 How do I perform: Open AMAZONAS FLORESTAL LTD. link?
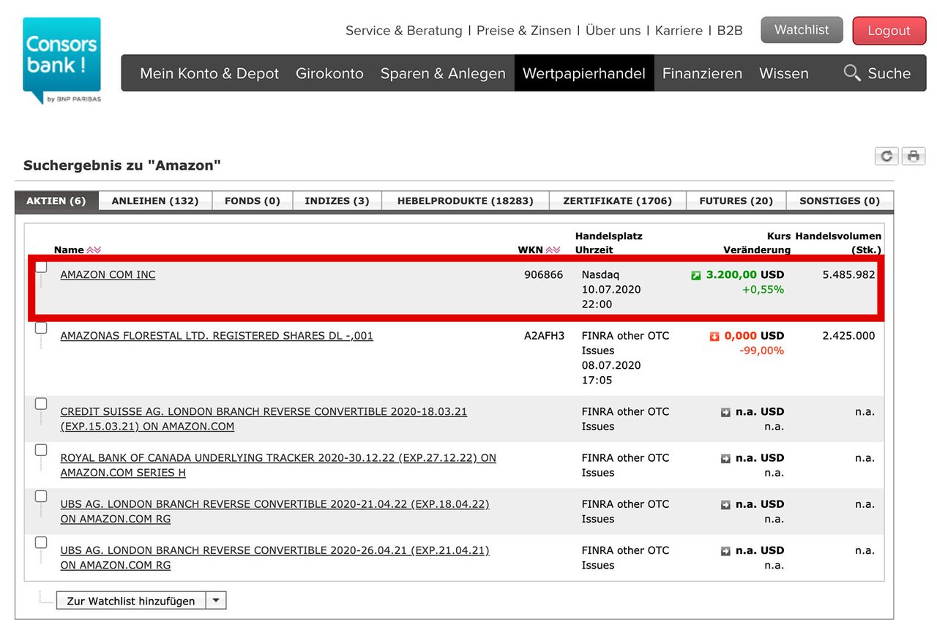click(x=217, y=336)
